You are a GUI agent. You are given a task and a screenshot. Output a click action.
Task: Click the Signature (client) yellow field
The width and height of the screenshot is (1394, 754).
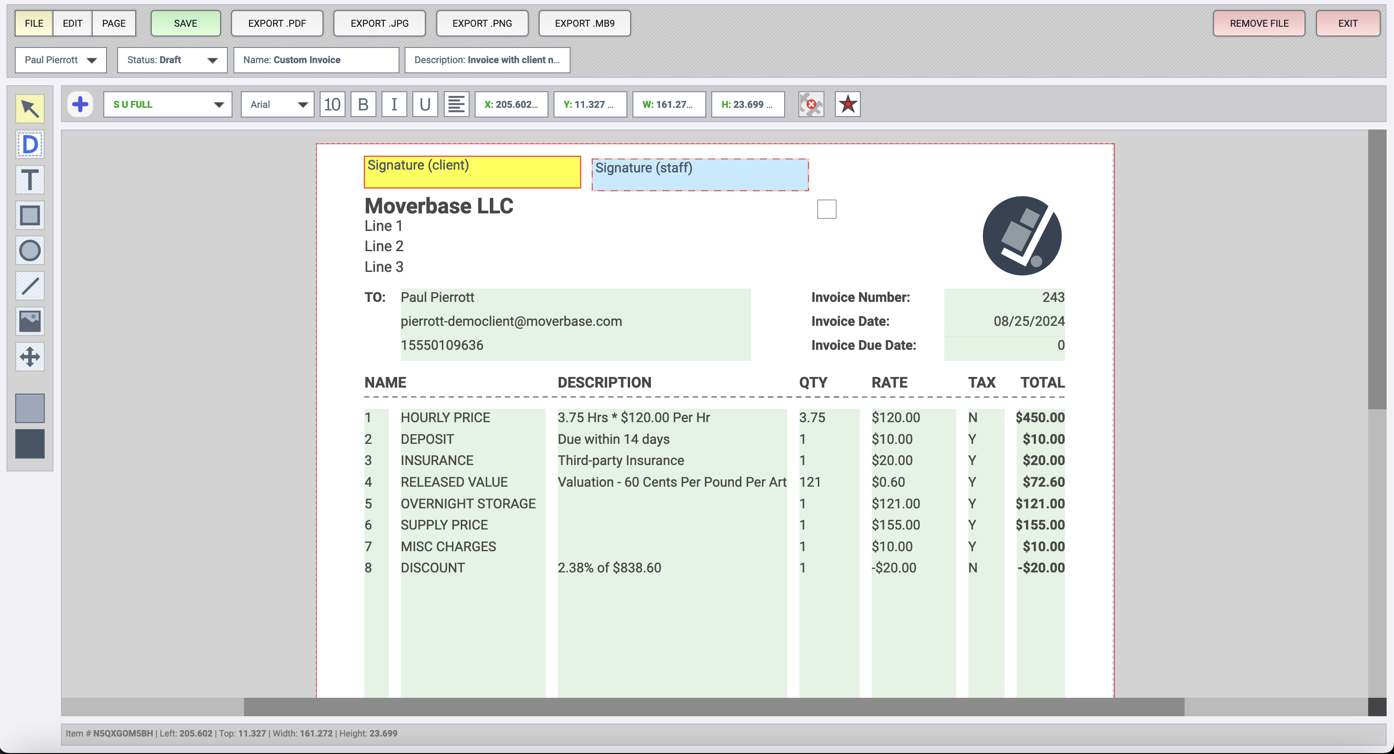pos(471,171)
